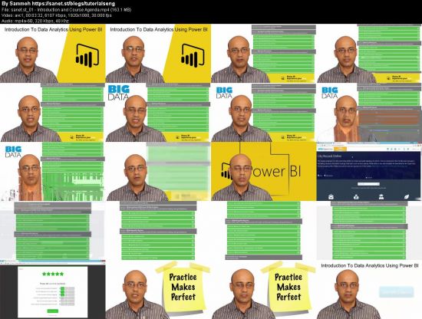Open the frame with the blurred faded green list
Screen dimensions: 422x319
click(x=158, y=171)
